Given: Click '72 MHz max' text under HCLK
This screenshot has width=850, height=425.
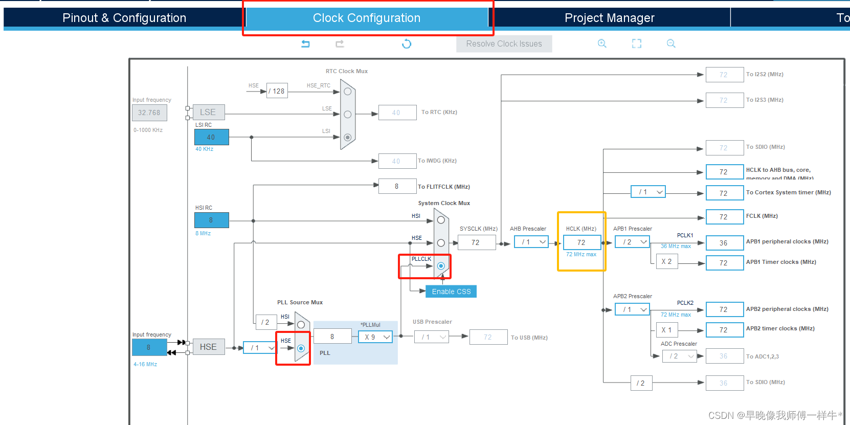Looking at the screenshot, I should click(581, 254).
